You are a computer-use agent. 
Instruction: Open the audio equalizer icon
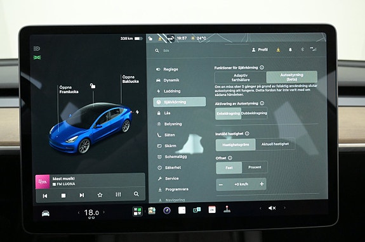coord(118,194)
